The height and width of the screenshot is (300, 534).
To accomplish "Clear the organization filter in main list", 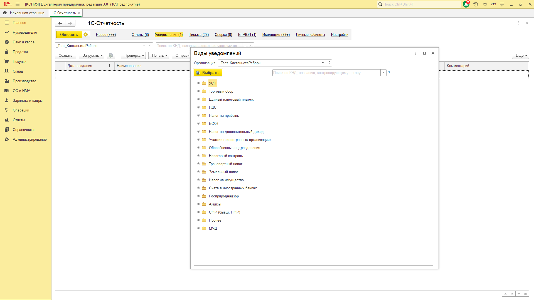I will point(150,46).
